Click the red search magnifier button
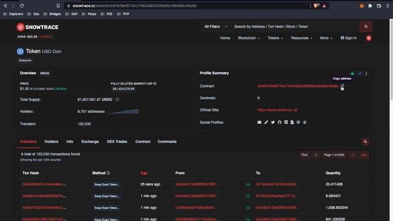Viewport: 393px width, 221px height. point(366,26)
